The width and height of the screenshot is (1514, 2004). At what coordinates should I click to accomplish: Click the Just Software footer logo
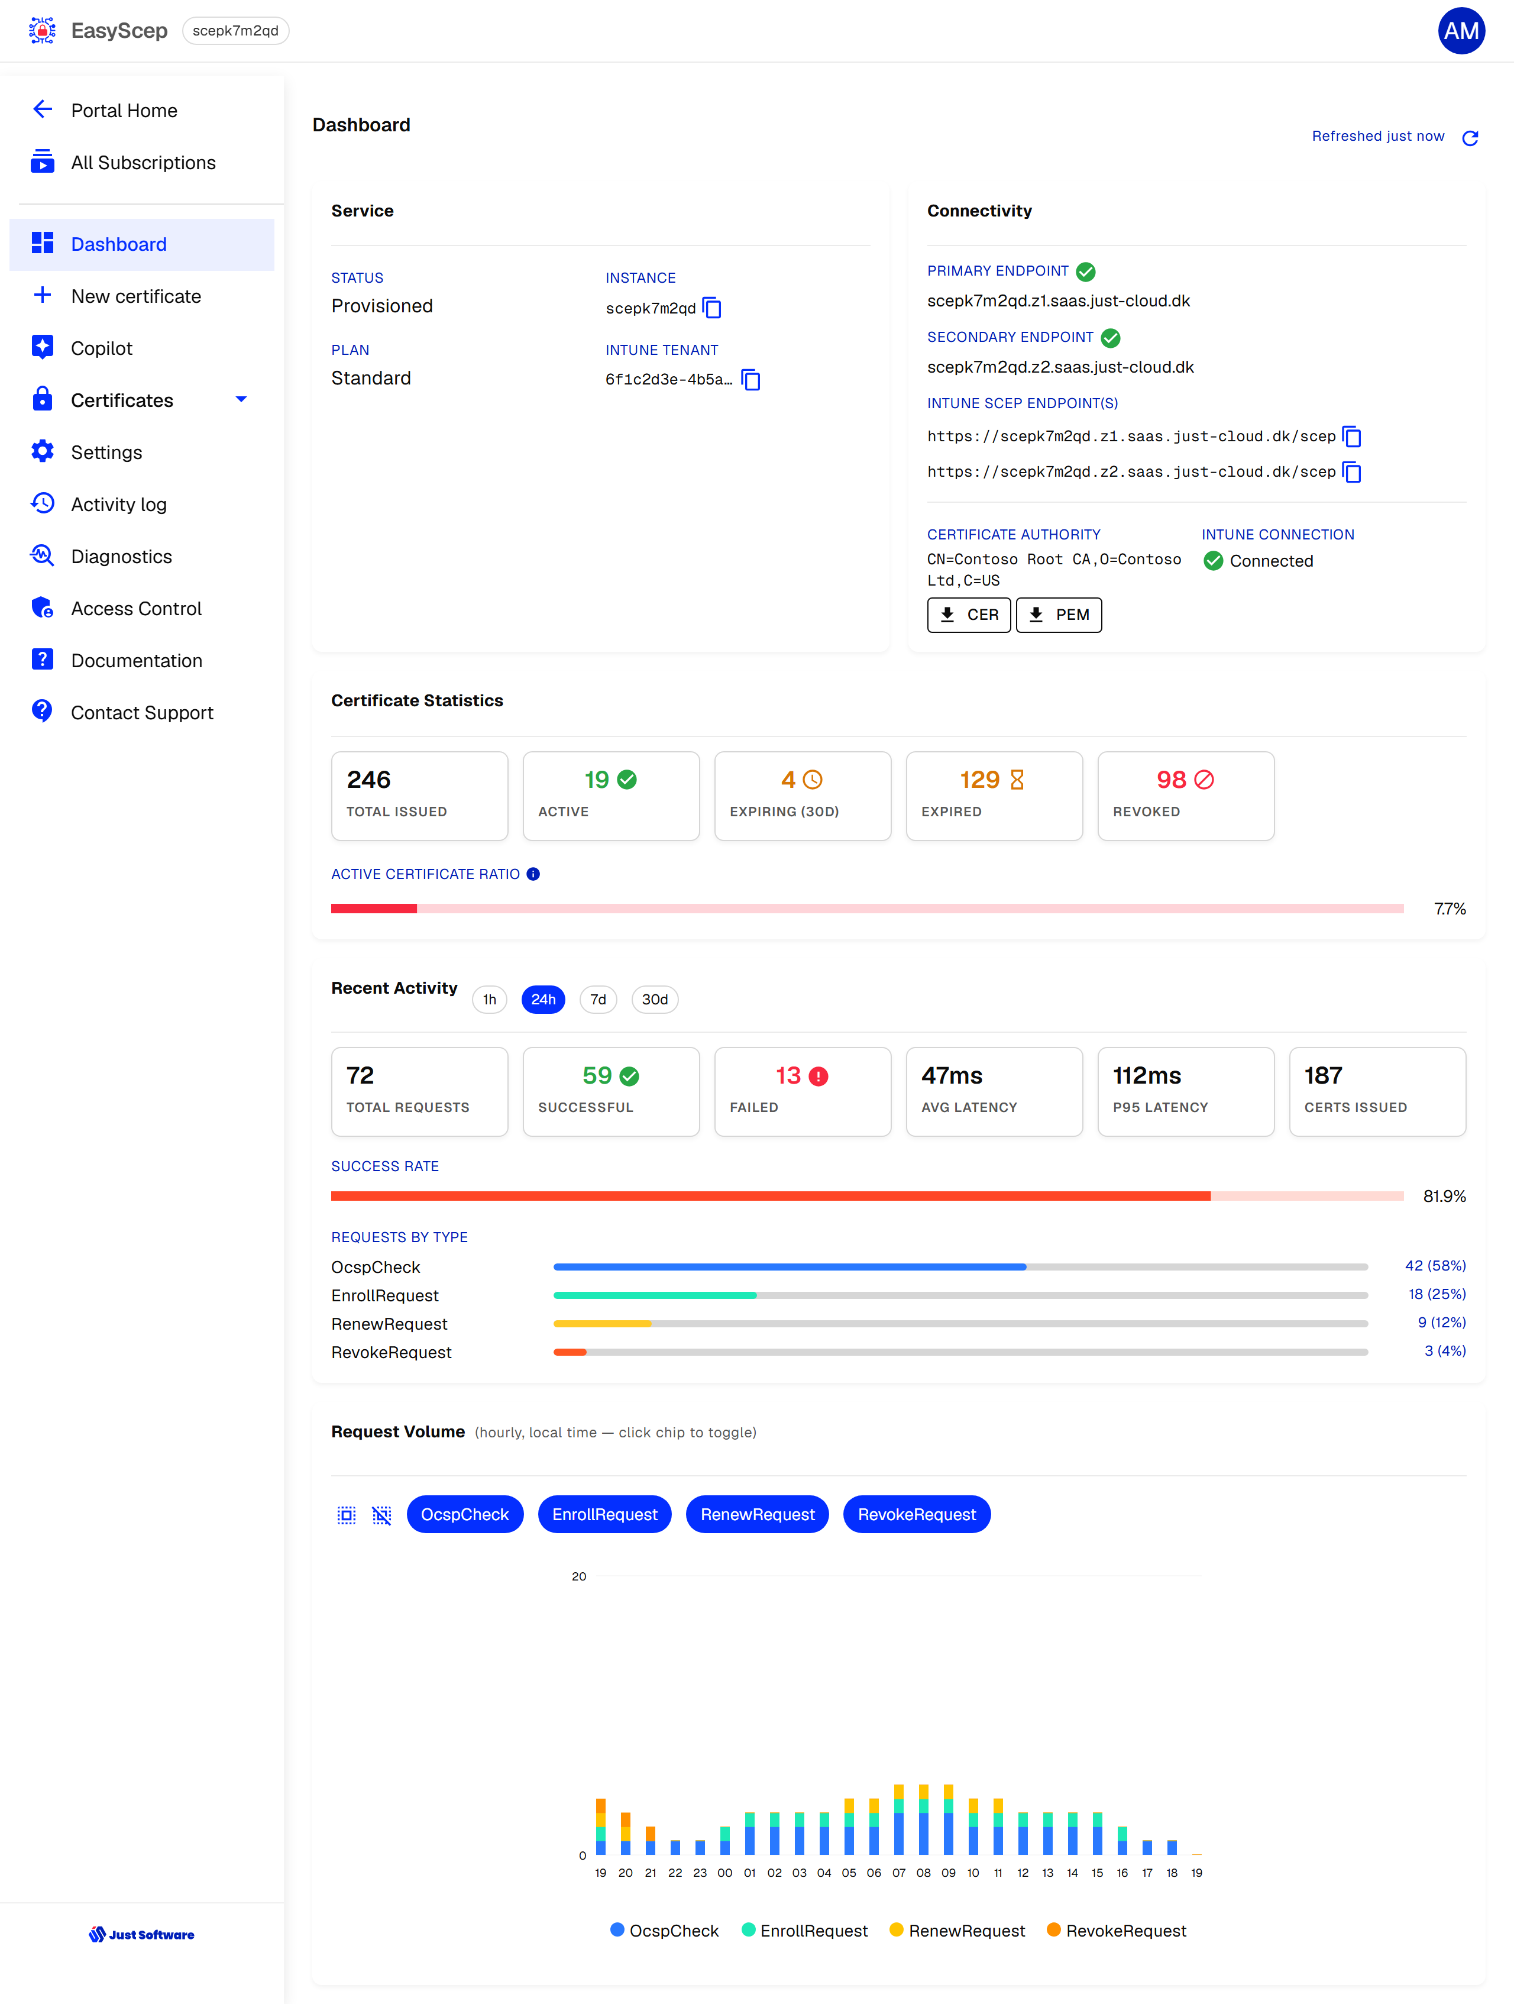pyautogui.click(x=141, y=1934)
